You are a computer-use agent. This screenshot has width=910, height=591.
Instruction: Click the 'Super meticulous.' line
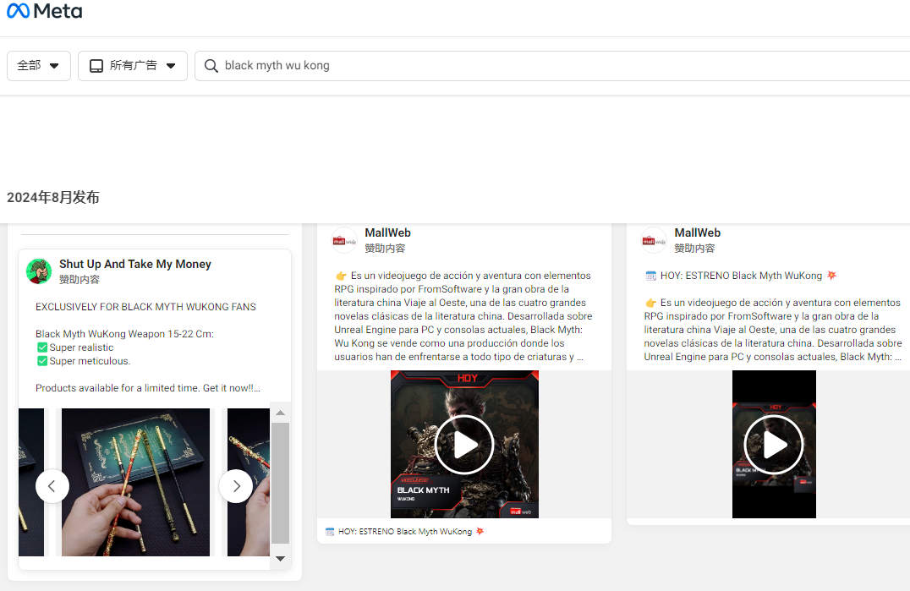click(84, 361)
